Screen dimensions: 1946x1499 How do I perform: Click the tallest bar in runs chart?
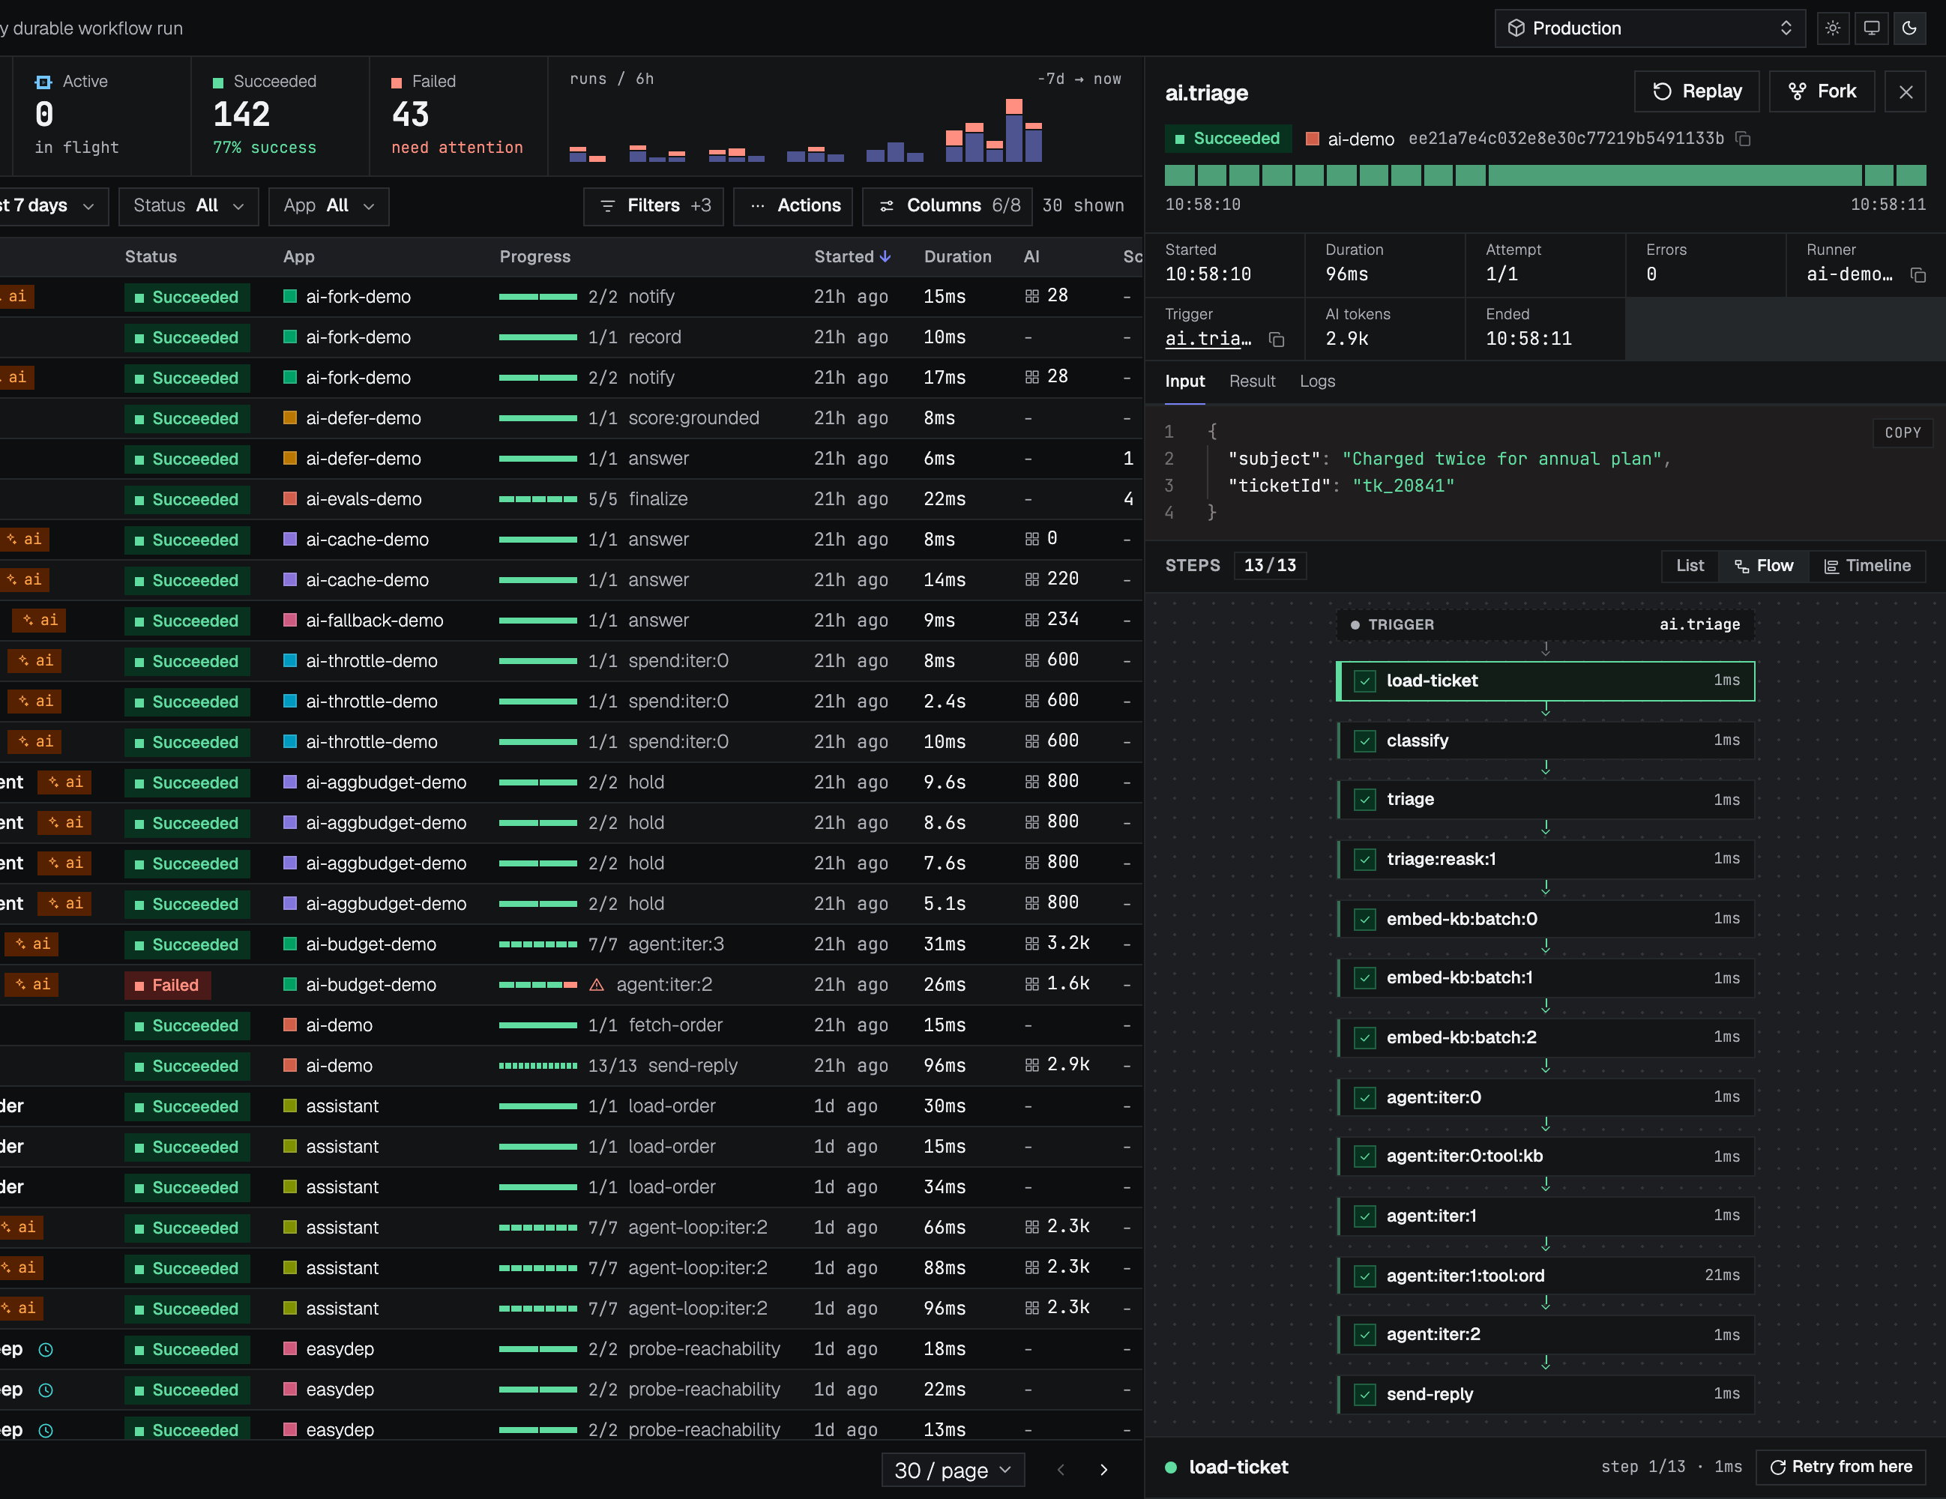click(x=1013, y=130)
